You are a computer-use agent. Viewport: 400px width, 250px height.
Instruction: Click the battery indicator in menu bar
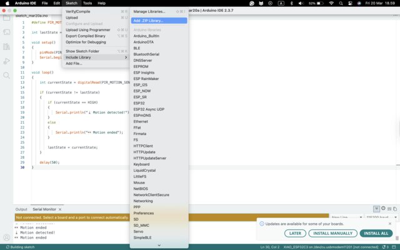(x=316, y=3)
